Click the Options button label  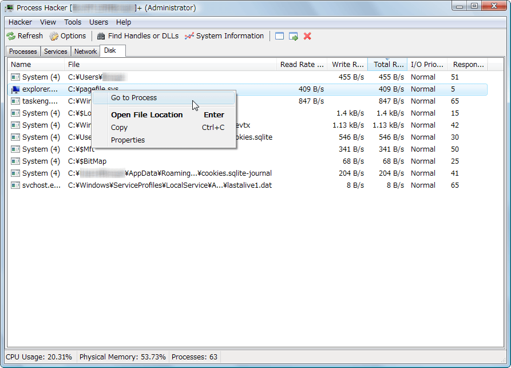pyautogui.click(x=73, y=36)
